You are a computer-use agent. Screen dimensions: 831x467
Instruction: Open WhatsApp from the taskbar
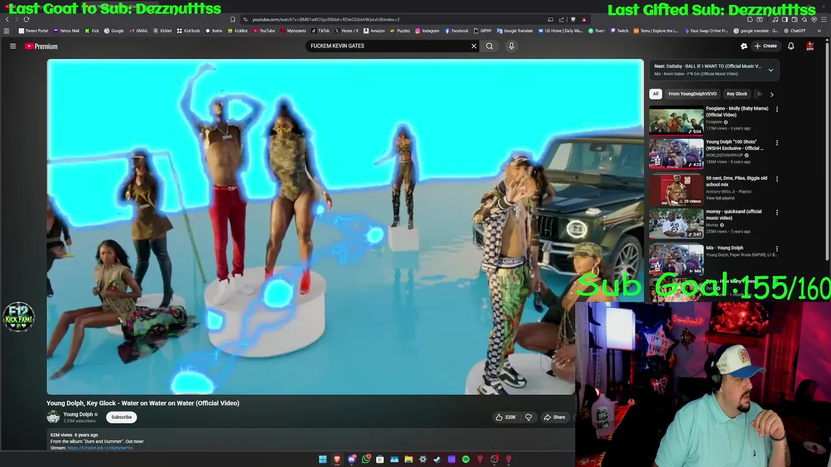coord(366,459)
